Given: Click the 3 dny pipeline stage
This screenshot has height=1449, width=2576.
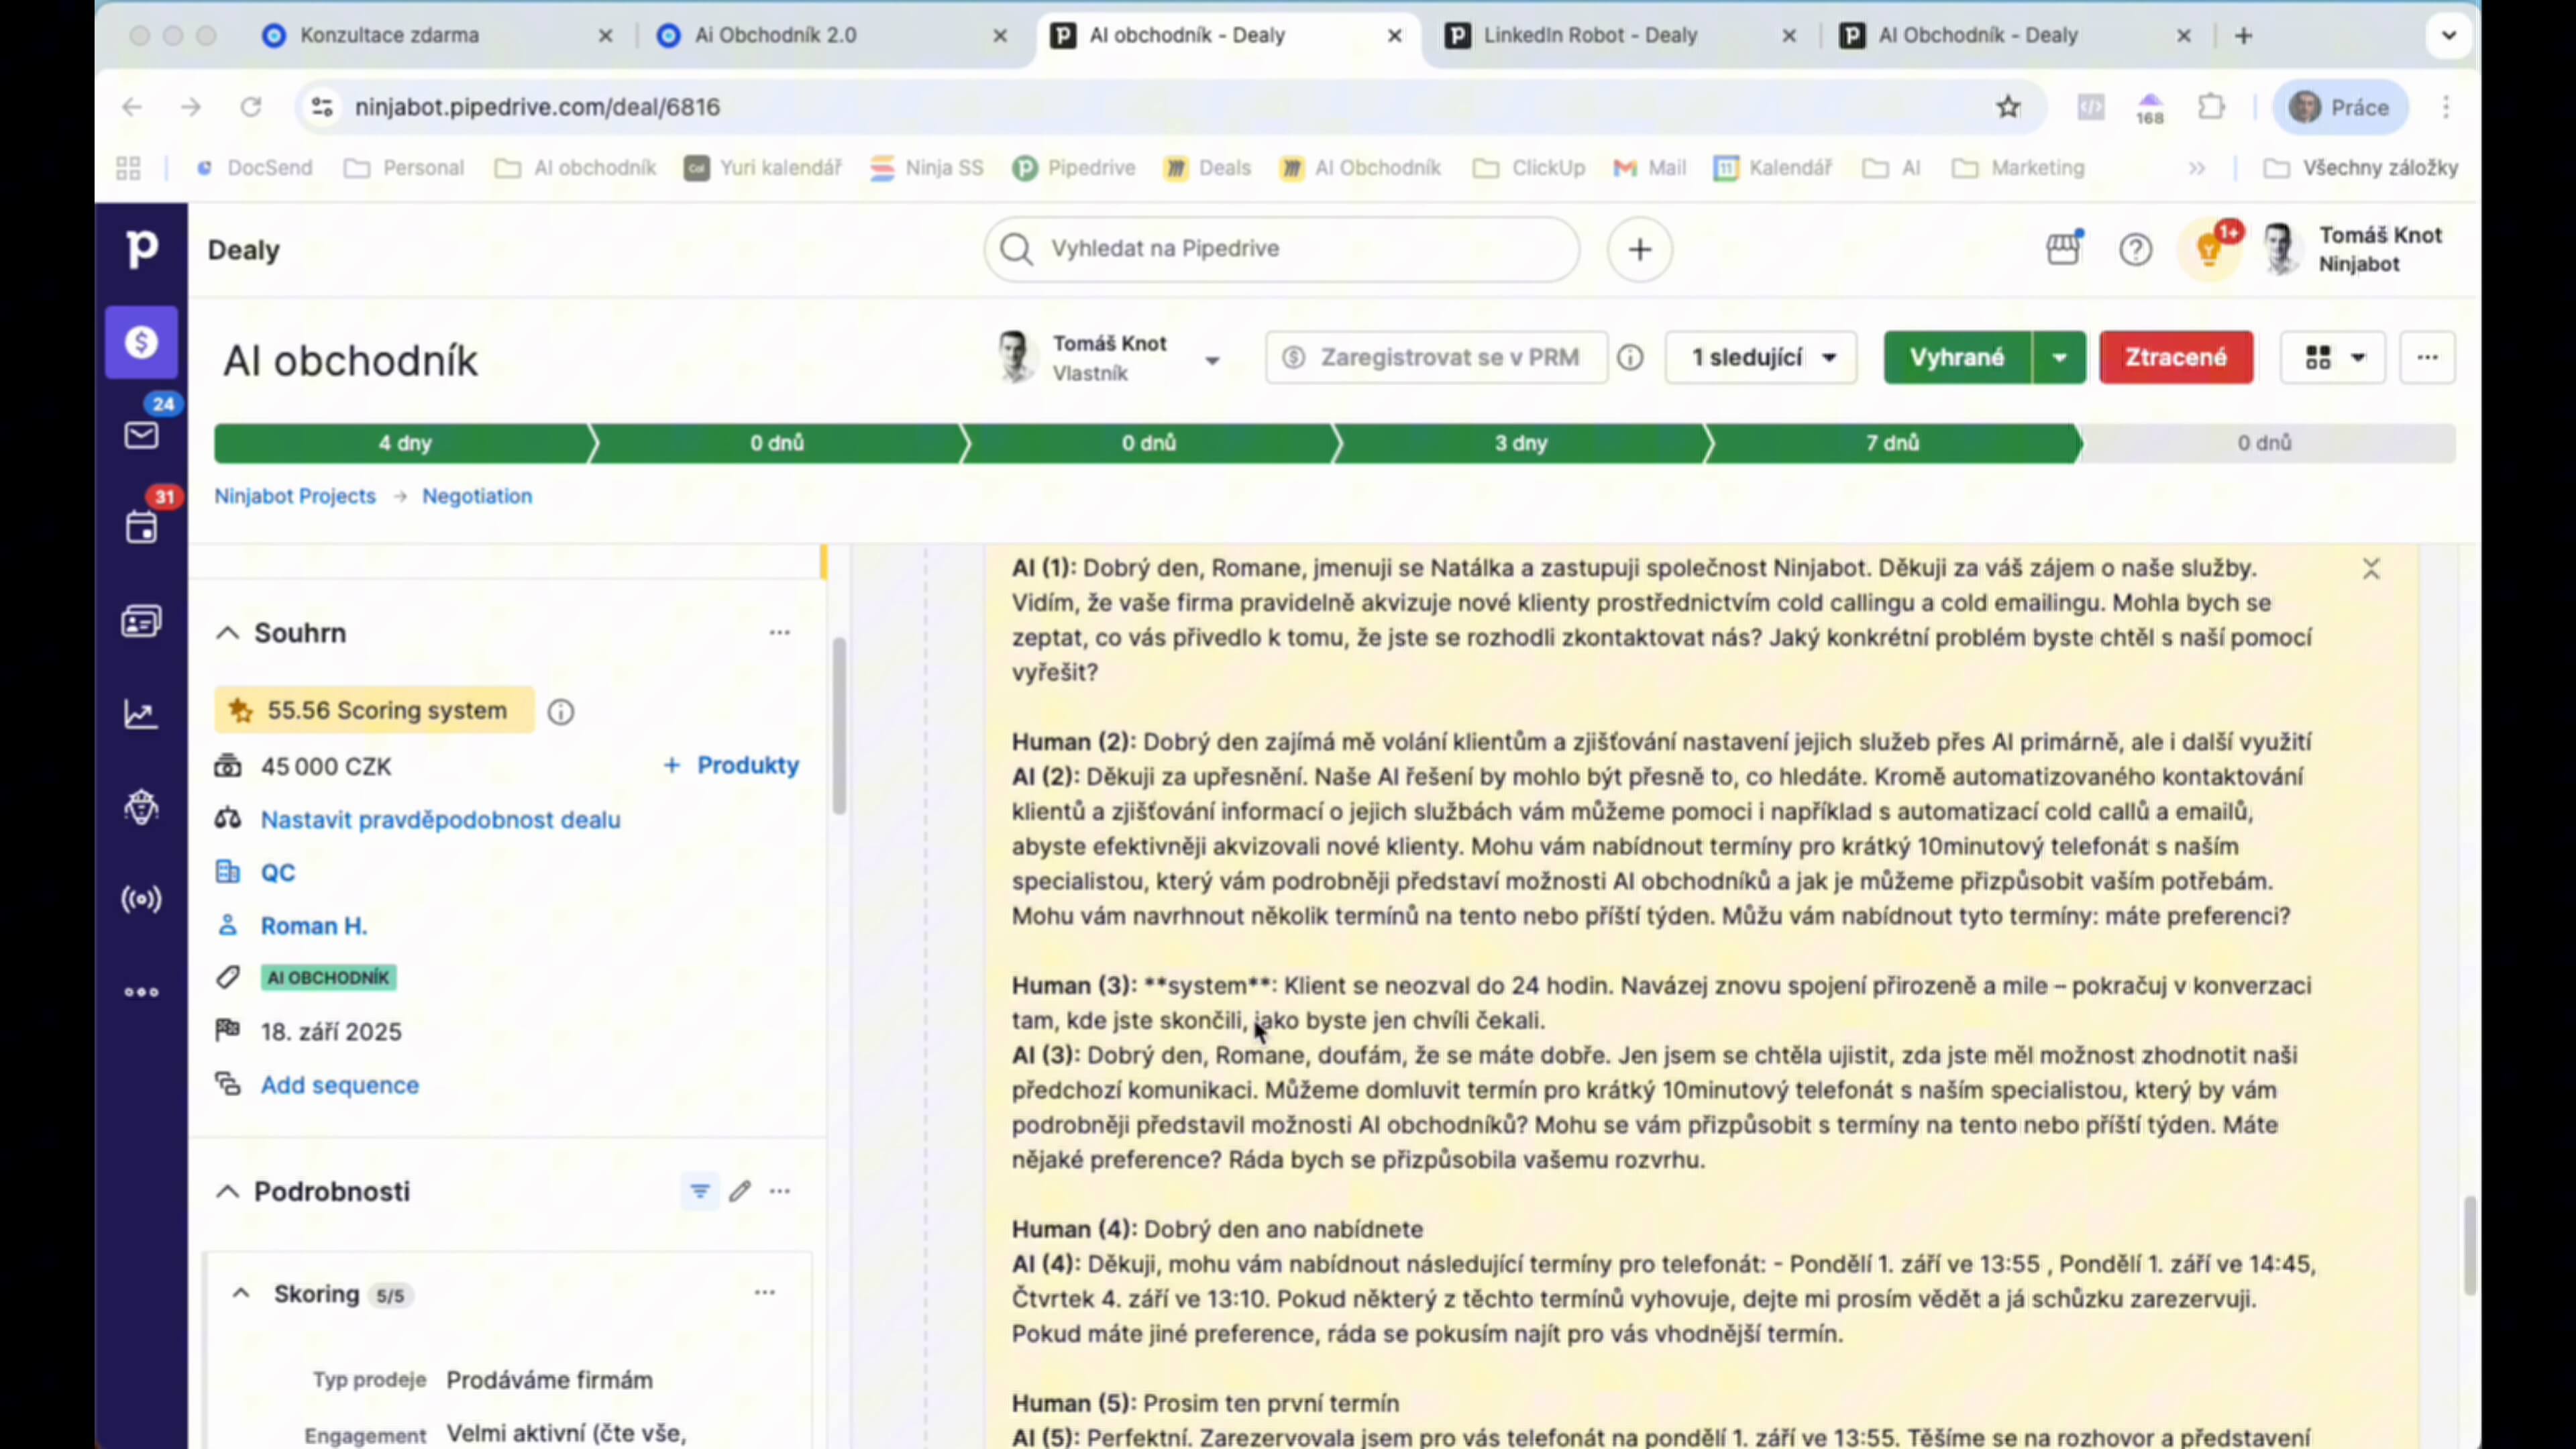Looking at the screenshot, I should [1520, 443].
